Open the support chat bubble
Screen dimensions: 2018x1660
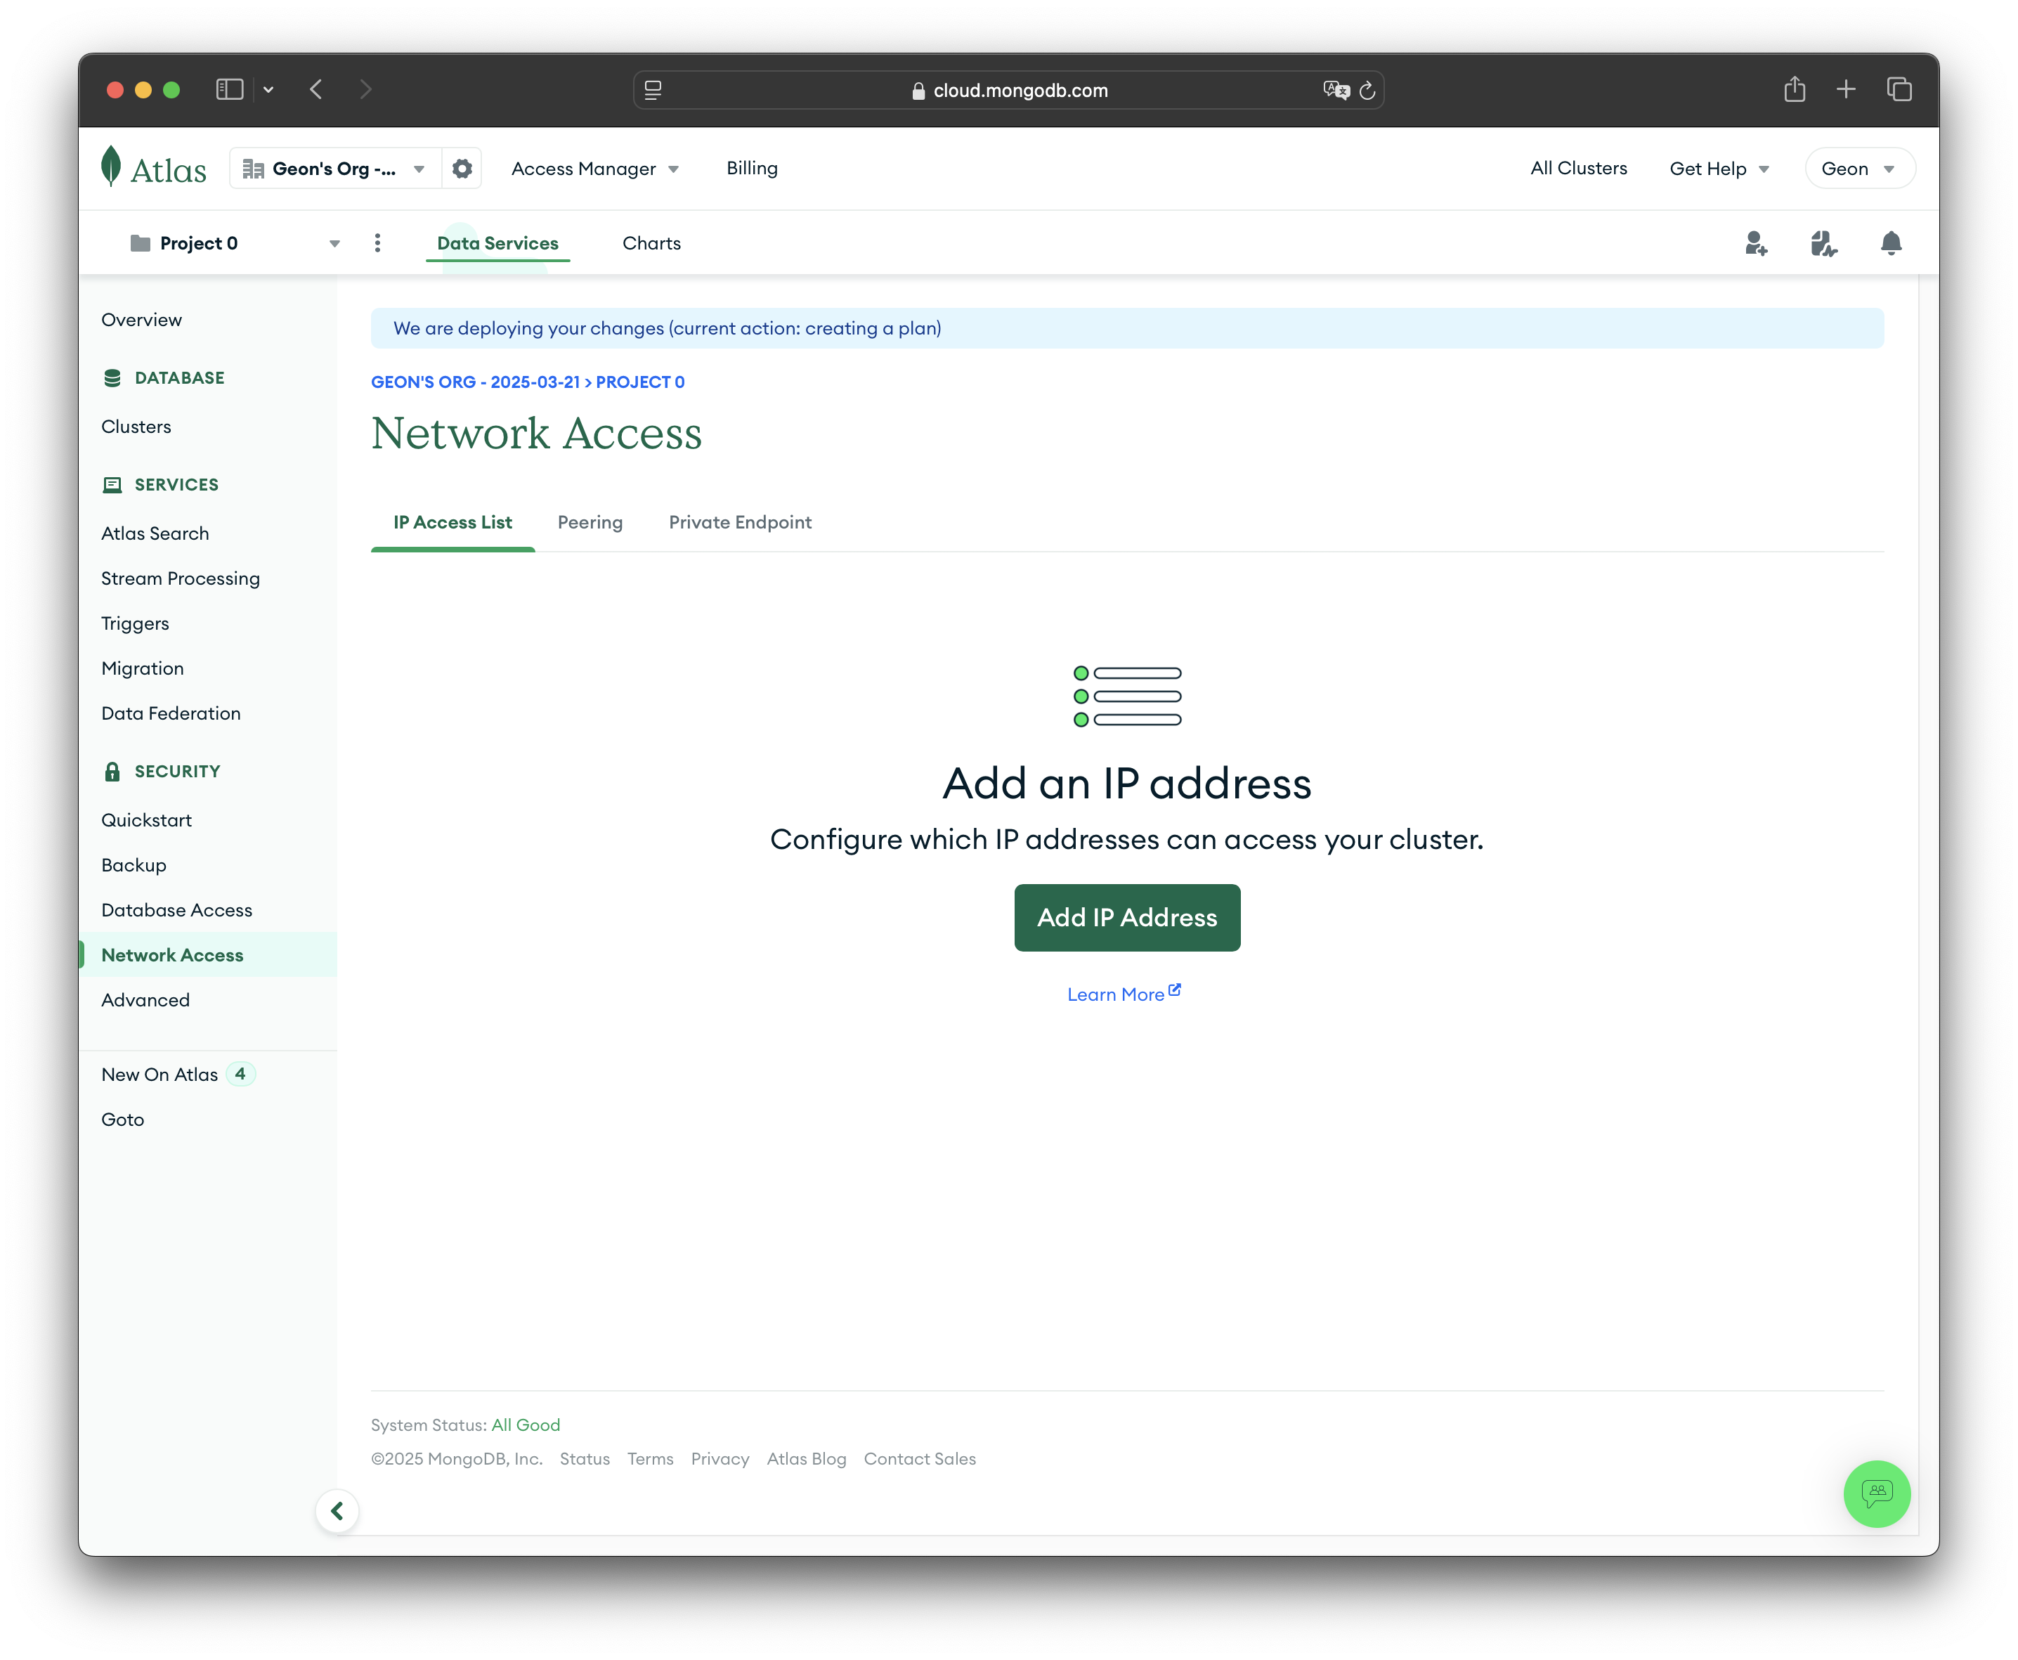click(x=1875, y=1493)
